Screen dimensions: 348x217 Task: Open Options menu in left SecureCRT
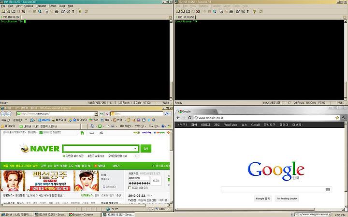click(29, 6)
